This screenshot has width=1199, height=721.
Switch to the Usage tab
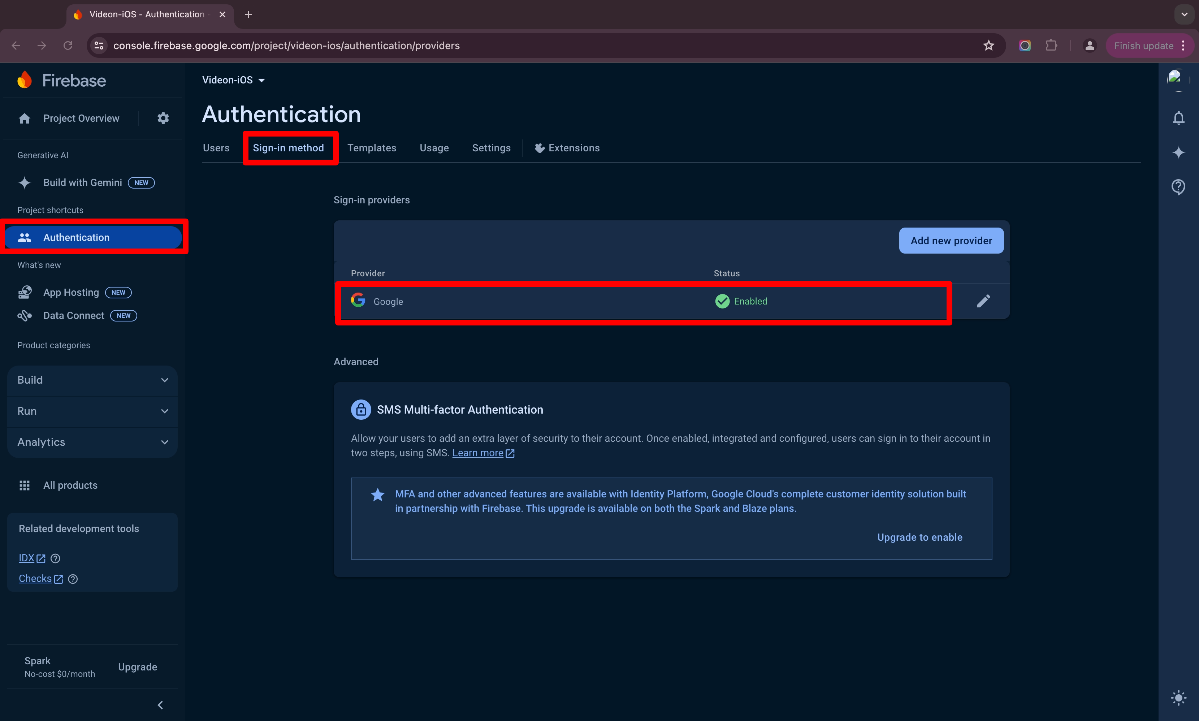[x=434, y=148]
